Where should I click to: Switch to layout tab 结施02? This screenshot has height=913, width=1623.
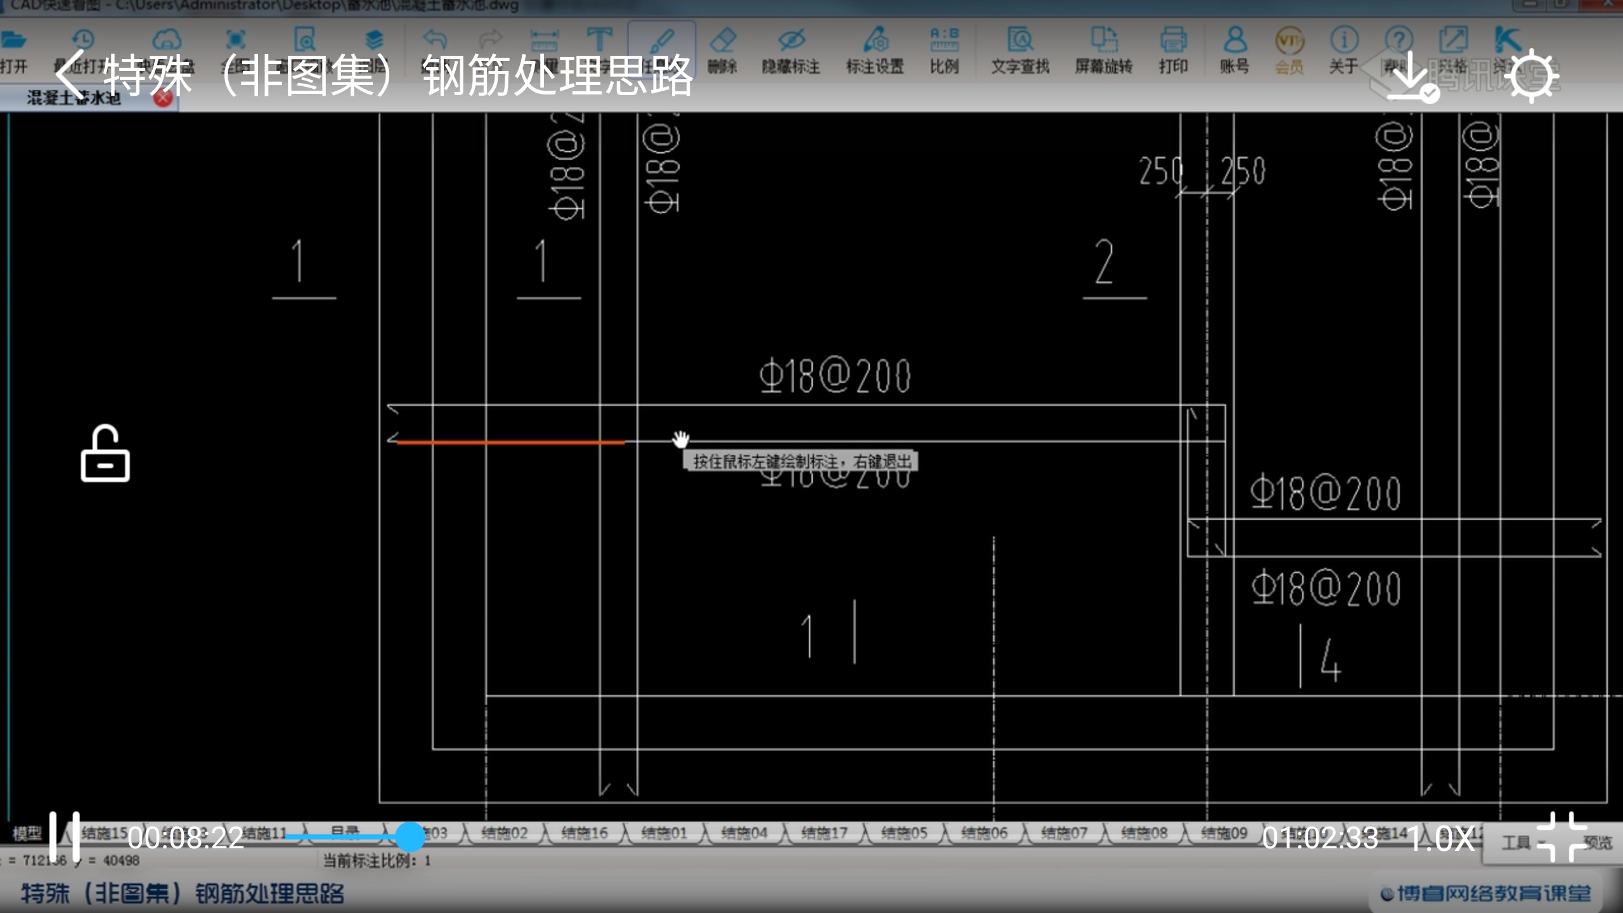click(504, 833)
